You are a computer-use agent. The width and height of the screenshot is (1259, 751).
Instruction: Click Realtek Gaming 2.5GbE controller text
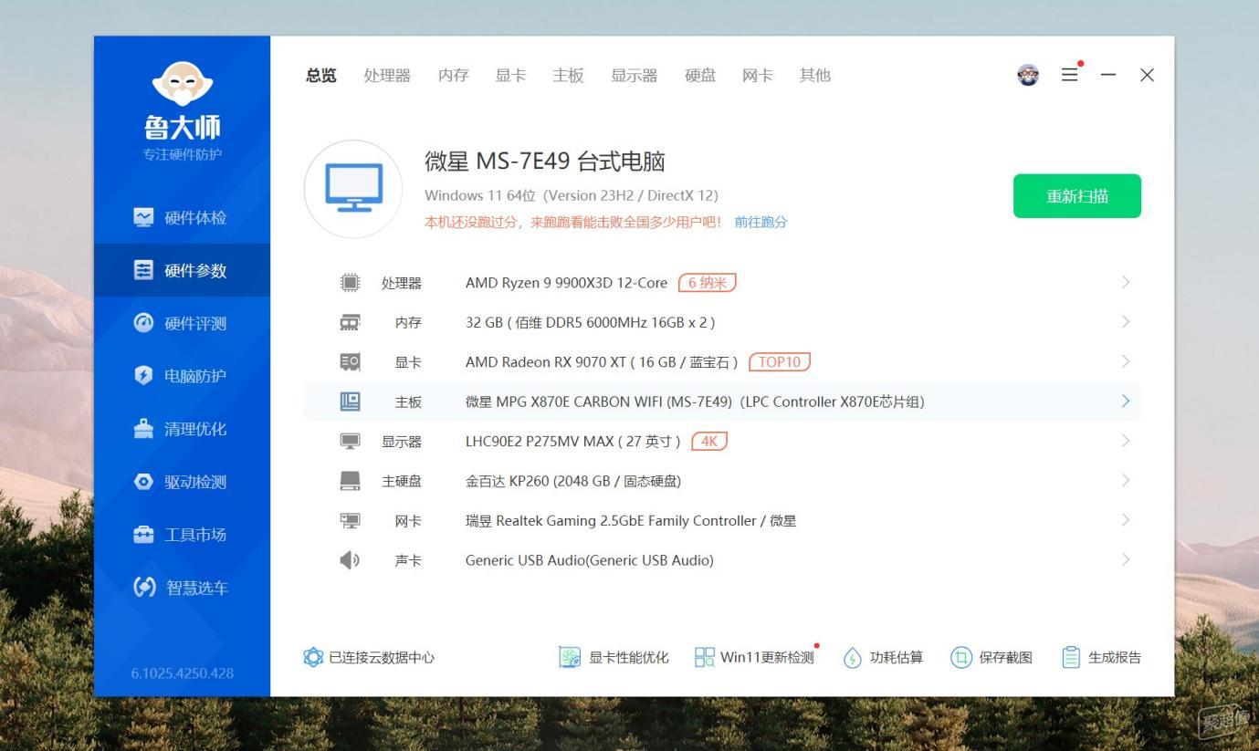coord(631,521)
